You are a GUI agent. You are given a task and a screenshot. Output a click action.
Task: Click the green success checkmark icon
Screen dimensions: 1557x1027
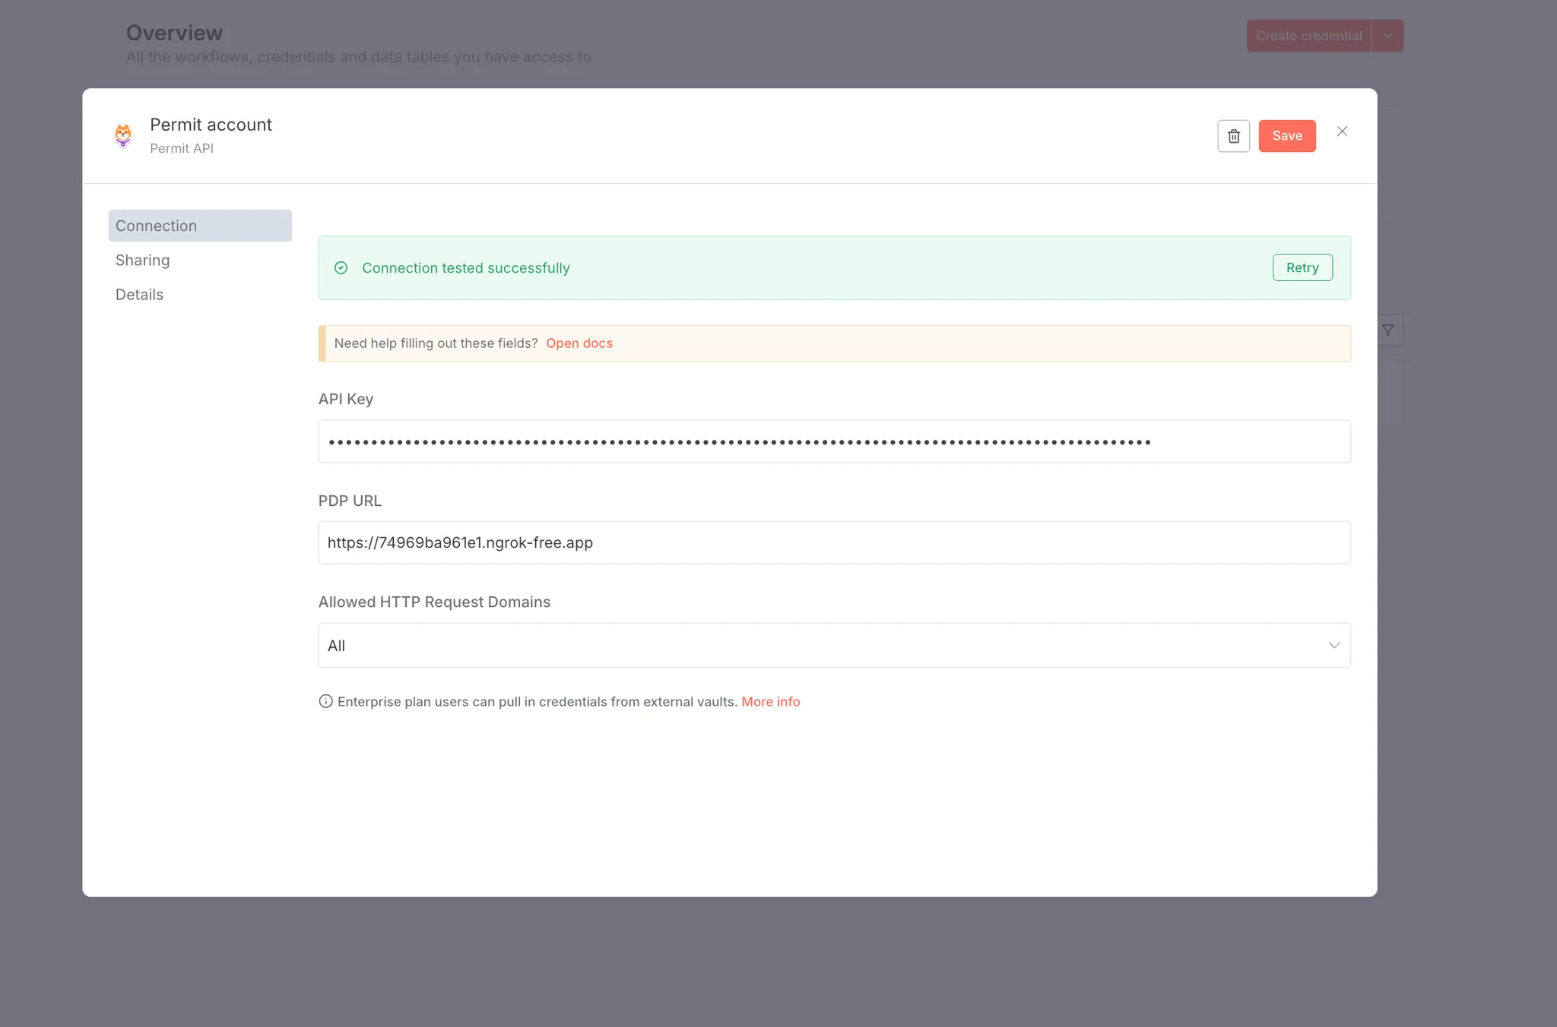pyautogui.click(x=341, y=268)
